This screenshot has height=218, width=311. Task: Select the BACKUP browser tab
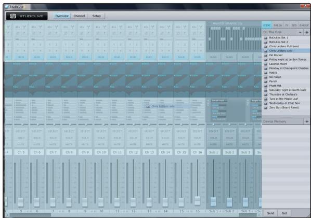pyautogui.click(x=304, y=25)
